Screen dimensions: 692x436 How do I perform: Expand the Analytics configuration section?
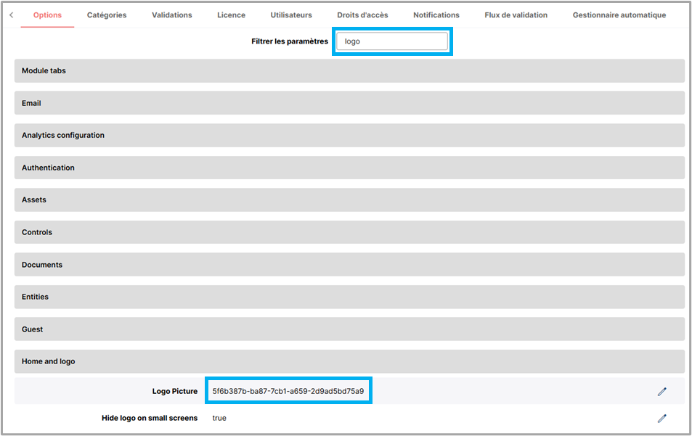(349, 136)
